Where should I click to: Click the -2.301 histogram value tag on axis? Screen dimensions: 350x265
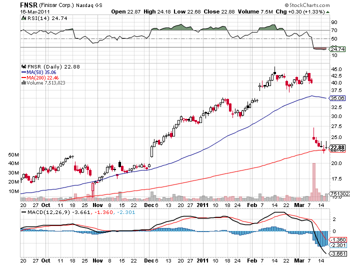(x=338, y=245)
